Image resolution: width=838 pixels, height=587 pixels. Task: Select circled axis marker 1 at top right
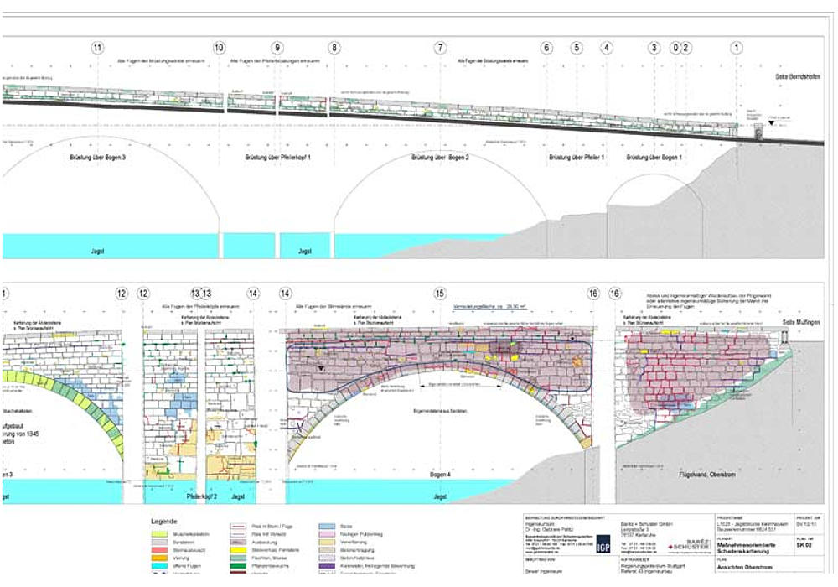pos(737,48)
